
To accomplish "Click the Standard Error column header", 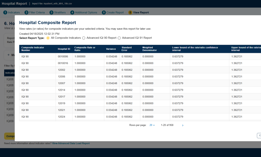I will click(127, 49).
